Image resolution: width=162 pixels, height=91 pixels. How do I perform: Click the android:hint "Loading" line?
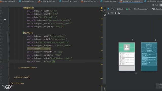click(x=39, y=49)
